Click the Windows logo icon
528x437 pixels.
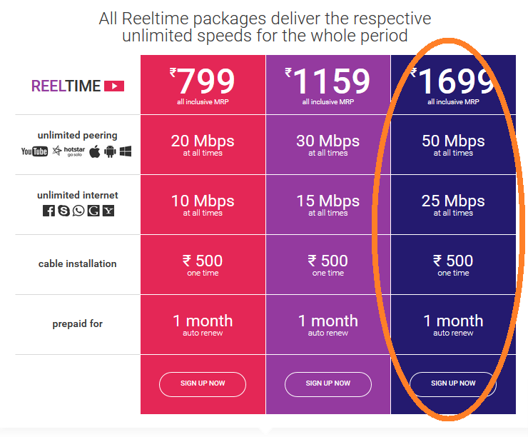click(x=126, y=151)
